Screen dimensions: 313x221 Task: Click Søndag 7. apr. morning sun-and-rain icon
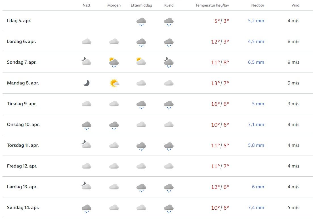click(114, 63)
